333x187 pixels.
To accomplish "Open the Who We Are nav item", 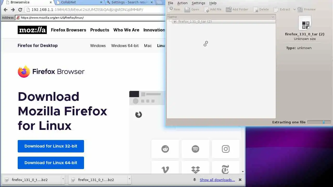I will coord(126,30).
